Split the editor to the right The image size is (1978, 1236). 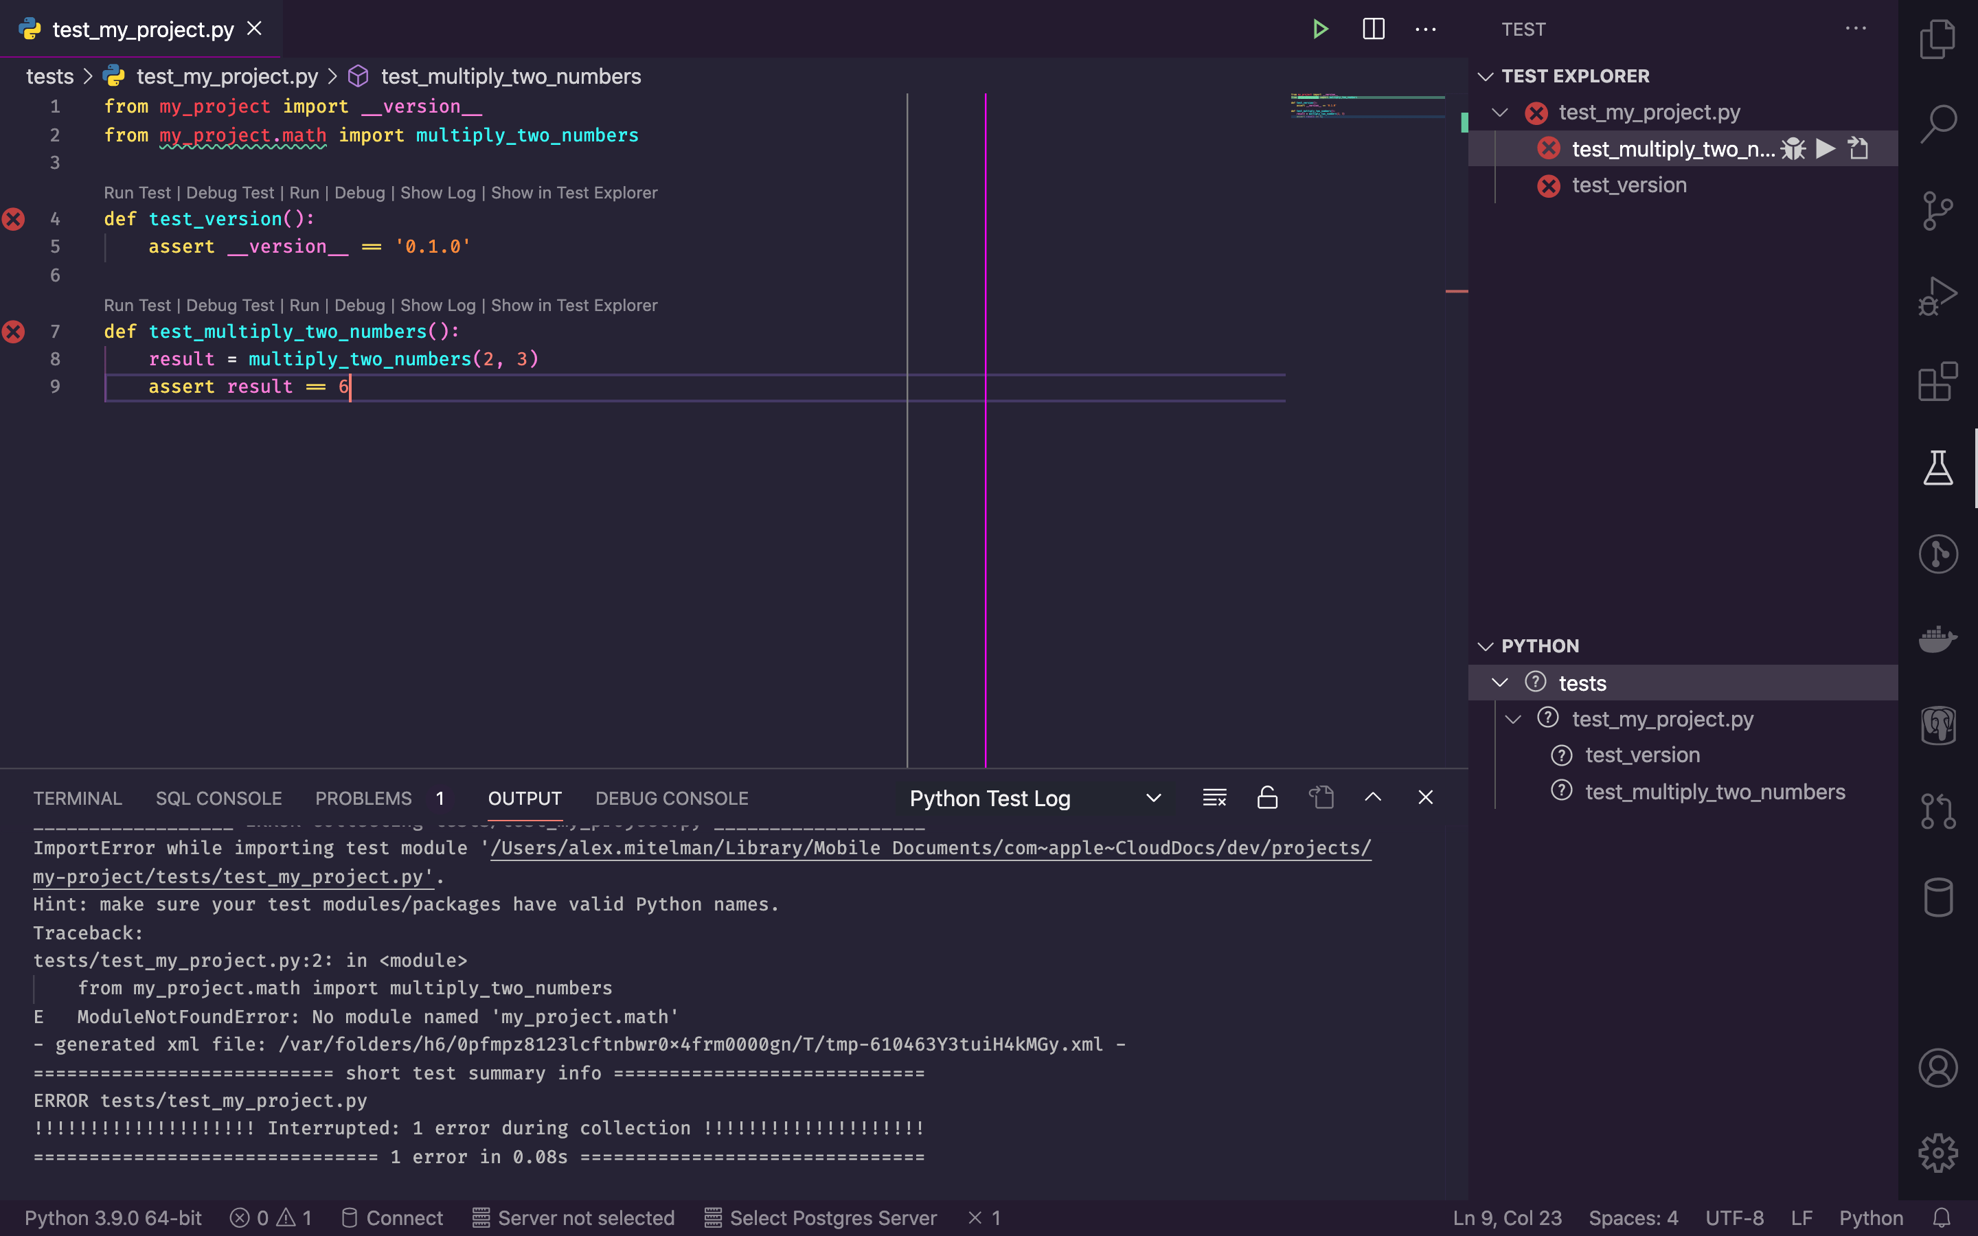point(1373,30)
